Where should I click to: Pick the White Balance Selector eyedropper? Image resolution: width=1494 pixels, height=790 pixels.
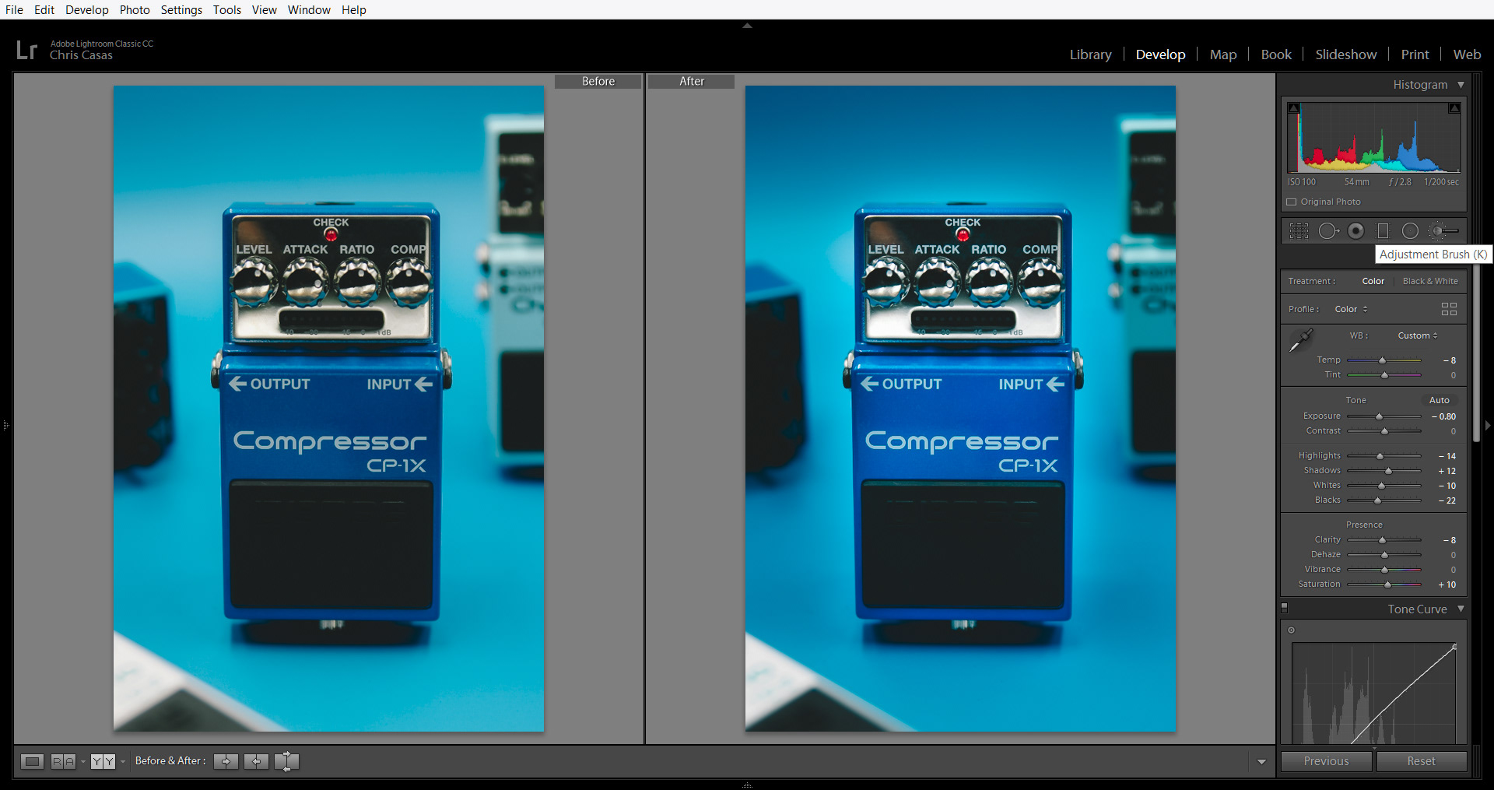click(x=1300, y=341)
